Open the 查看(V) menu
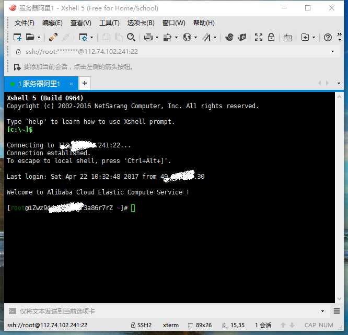Image resolution: width=348 pixels, height=335 pixels. 81,23
